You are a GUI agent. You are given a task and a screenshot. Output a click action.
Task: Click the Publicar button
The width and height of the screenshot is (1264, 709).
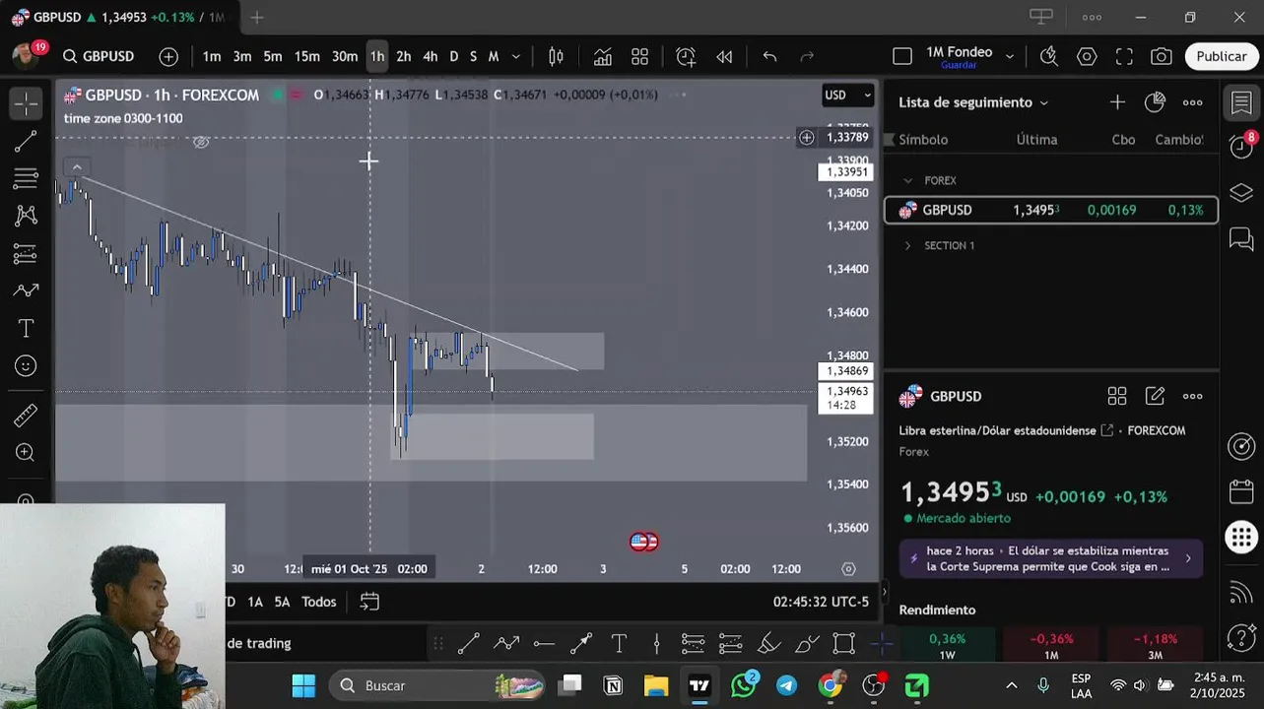[x=1222, y=56]
